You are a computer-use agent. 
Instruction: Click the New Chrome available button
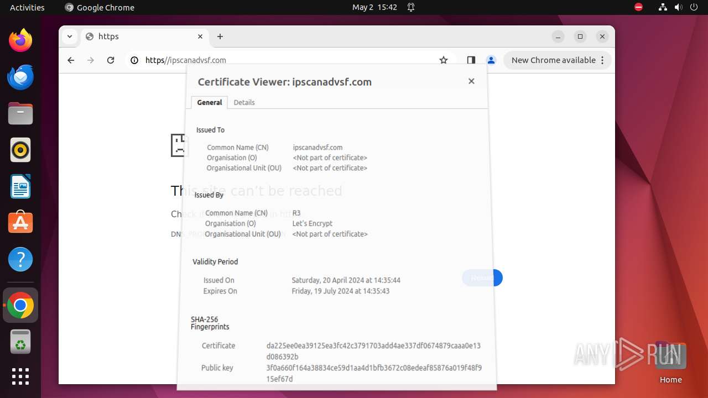pyautogui.click(x=558, y=60)
